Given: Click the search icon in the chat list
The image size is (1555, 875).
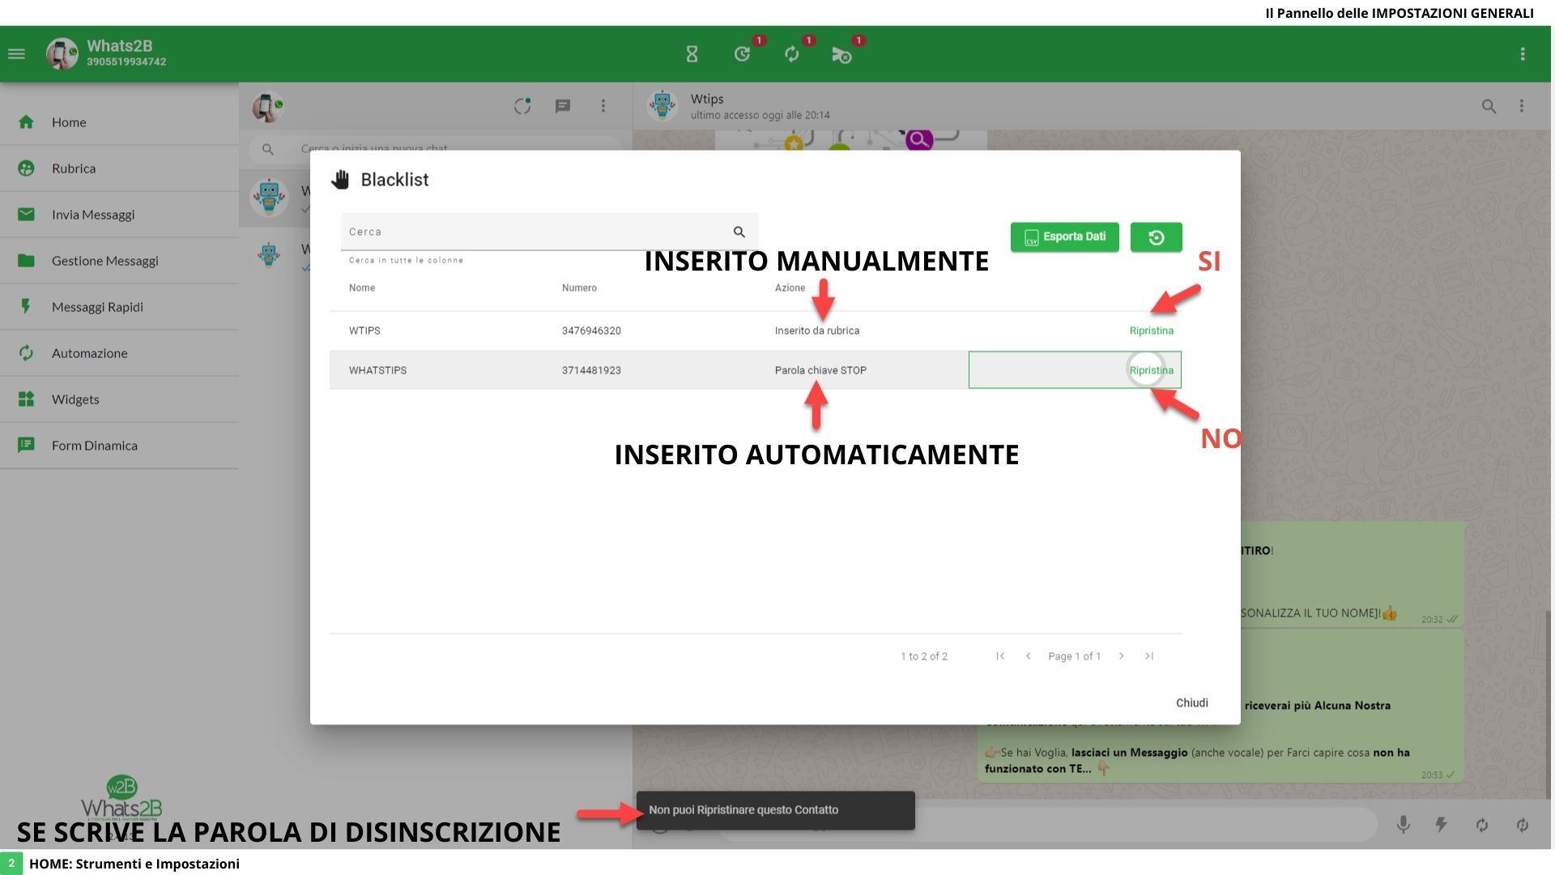Looking at the screenshot, I should pyautogui.click(x=268, y=149).
